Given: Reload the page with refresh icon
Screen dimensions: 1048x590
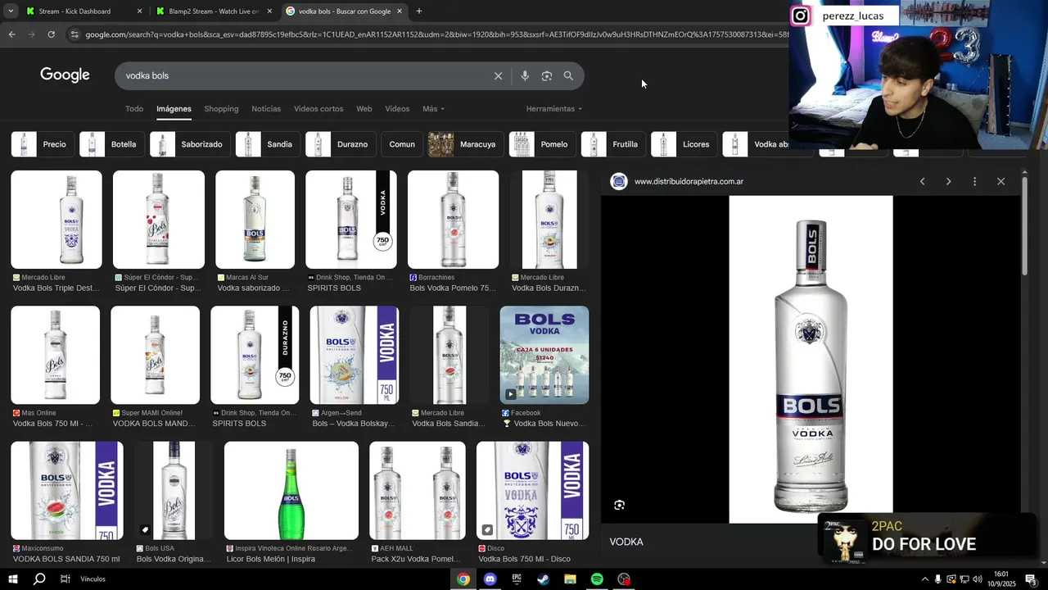Looking at the screenshot, I should pyautogui.click(x=51, y=34).
